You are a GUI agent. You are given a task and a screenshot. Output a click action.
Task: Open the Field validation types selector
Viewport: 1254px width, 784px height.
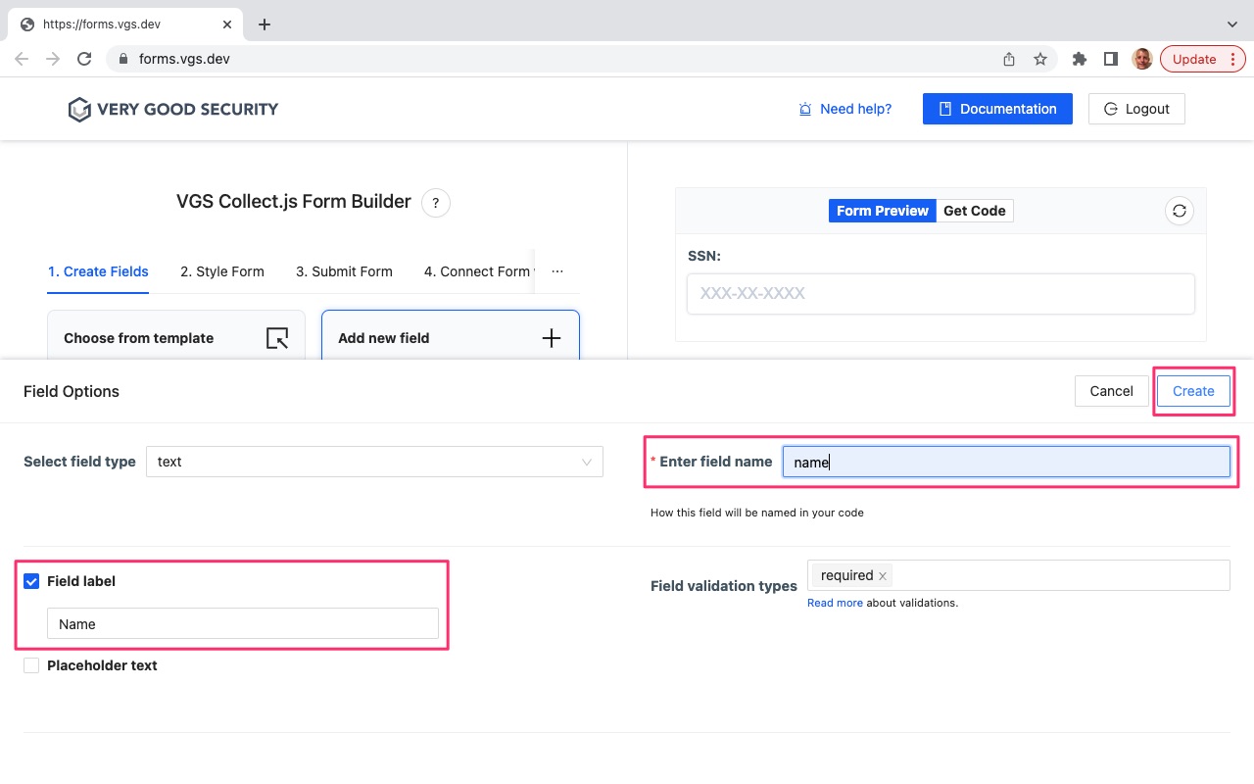1019,575
